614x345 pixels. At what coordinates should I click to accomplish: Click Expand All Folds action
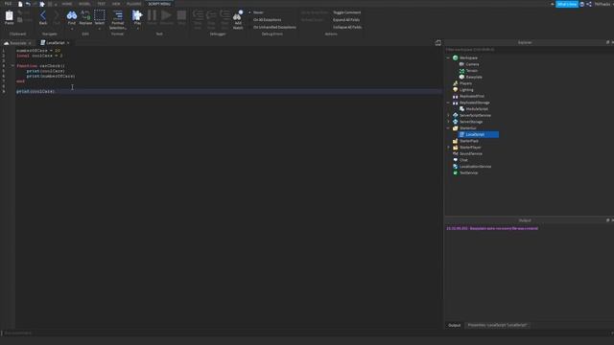[346, 20]
